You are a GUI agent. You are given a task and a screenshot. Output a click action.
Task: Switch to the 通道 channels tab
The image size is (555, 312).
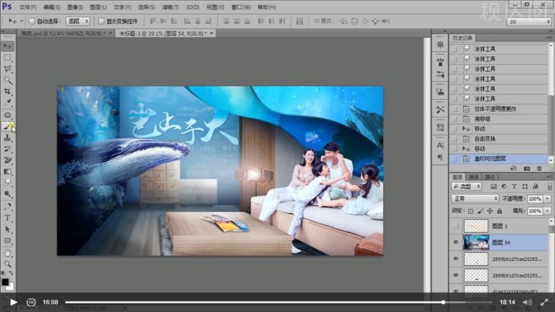tap(473, 177)
